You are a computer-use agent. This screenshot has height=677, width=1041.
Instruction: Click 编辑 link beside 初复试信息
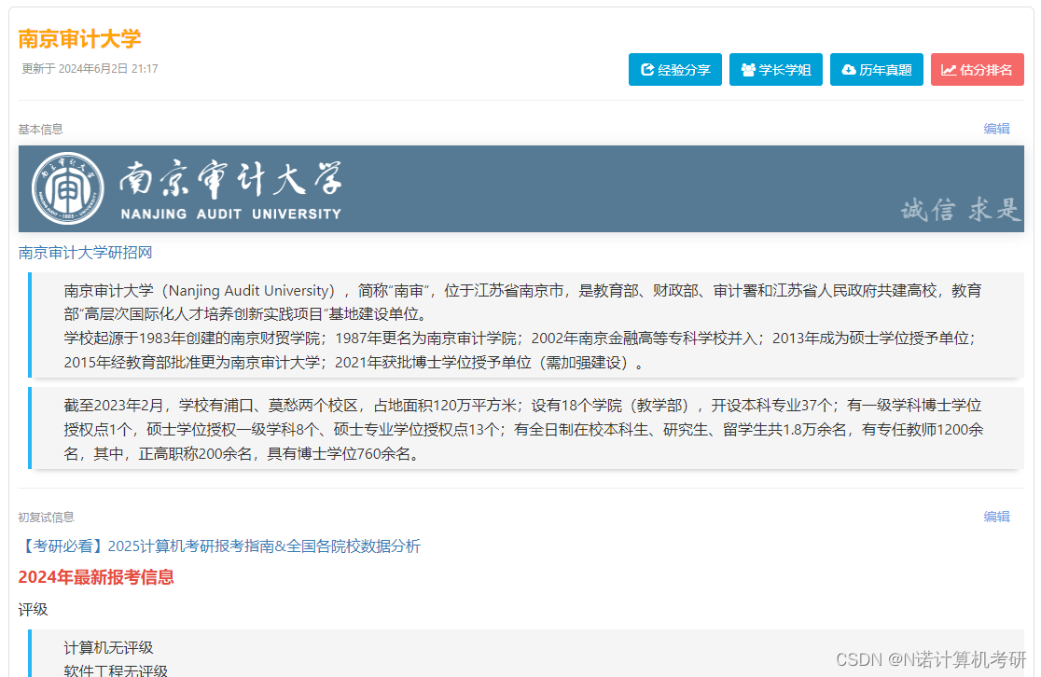point(996,517)
